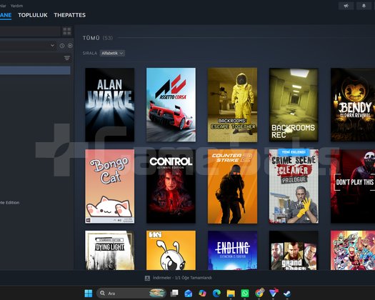Select Bendy and the Dark Revival cover
Screen dimensions: 375x300
(353, 105)
